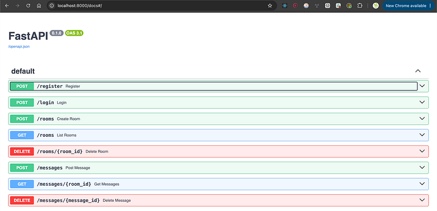Click the red play-button extension icon
Image resolution: width=437 pixels, height=211 pixels.
(x=295, y=6)
